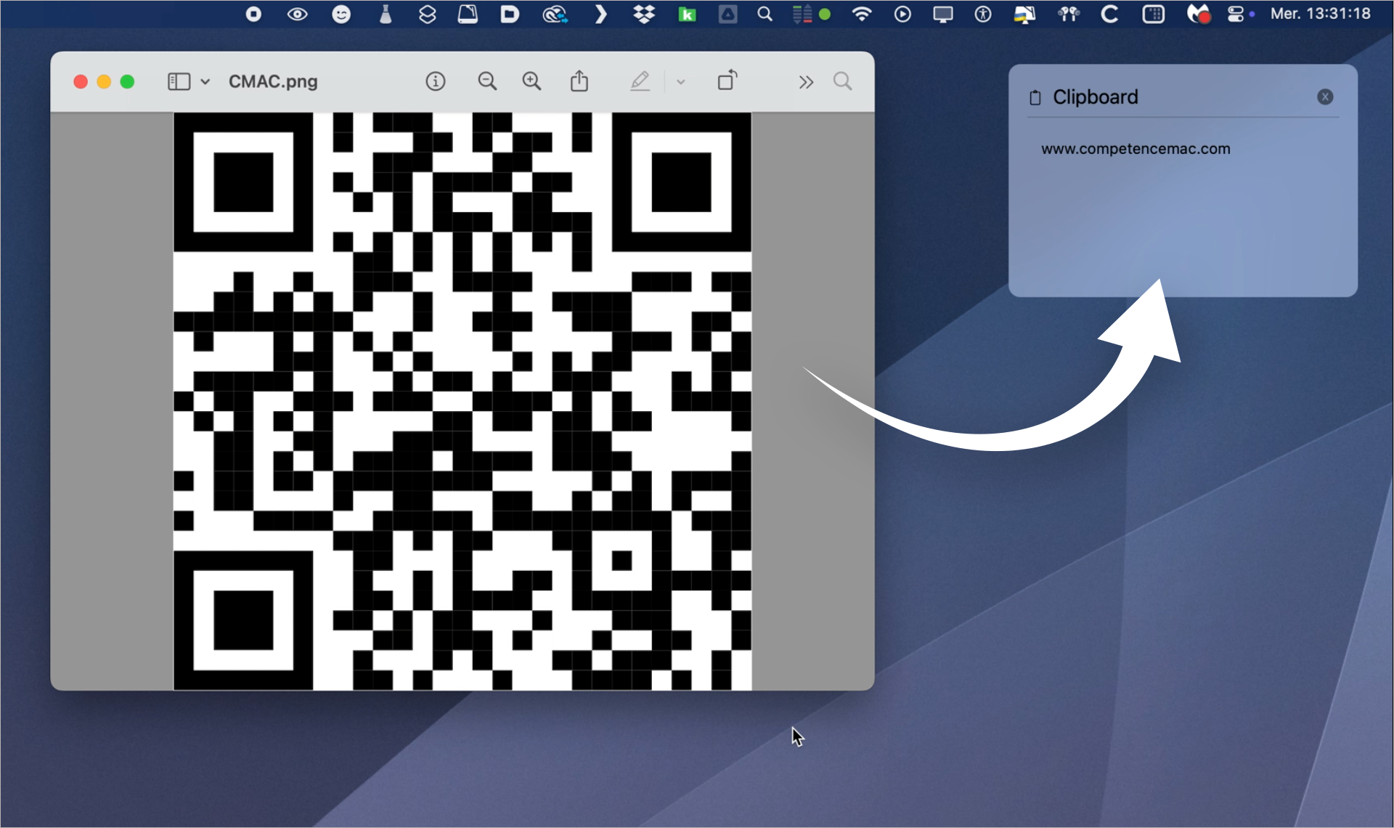Open Wi-Fi status menu
This screenshot has height=828, width=1394.
(862, 14)
